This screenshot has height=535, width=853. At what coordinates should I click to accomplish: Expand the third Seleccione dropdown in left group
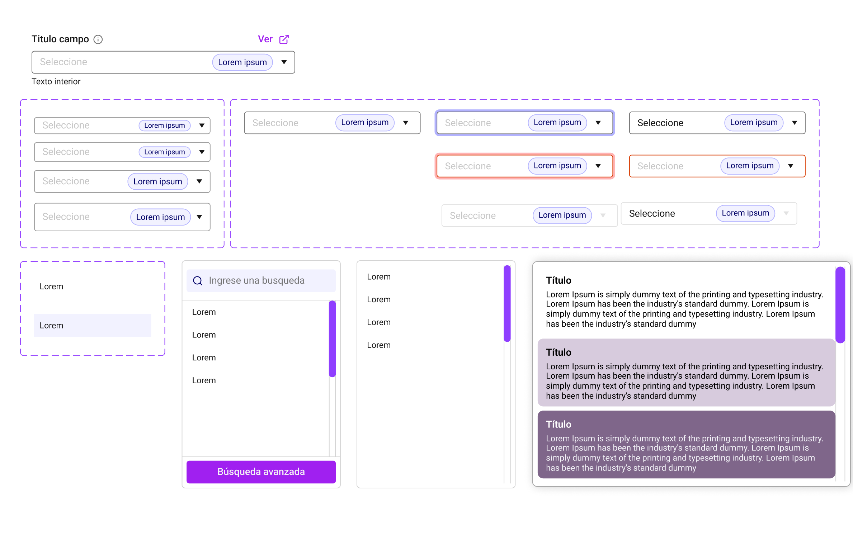(199, 181)
